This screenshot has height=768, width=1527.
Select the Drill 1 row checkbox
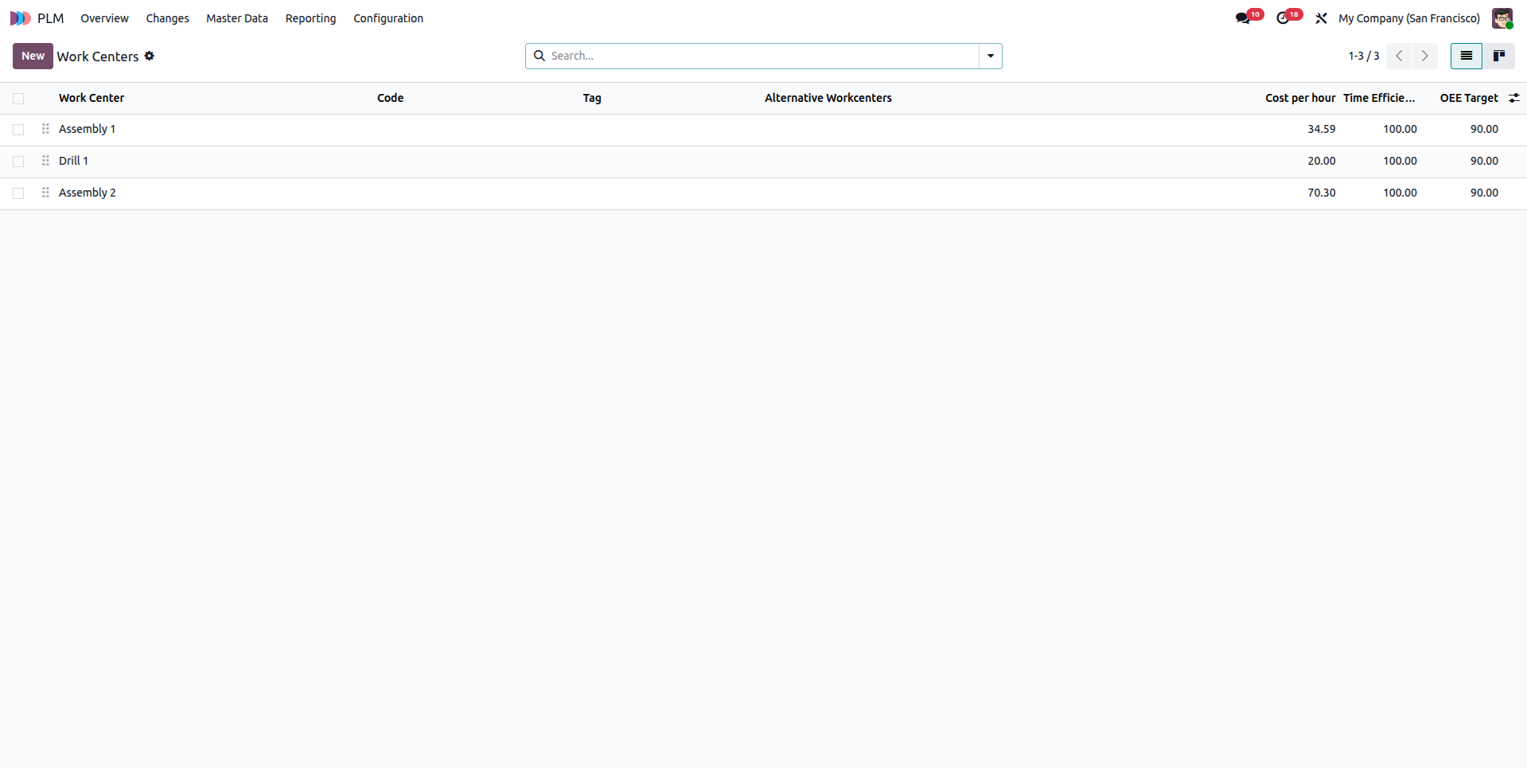click(18, 162)
